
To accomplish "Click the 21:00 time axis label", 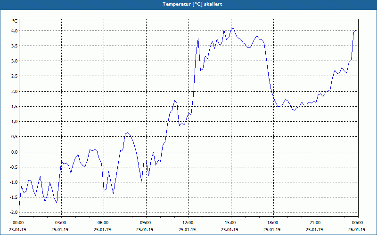I will click(316, 223).
